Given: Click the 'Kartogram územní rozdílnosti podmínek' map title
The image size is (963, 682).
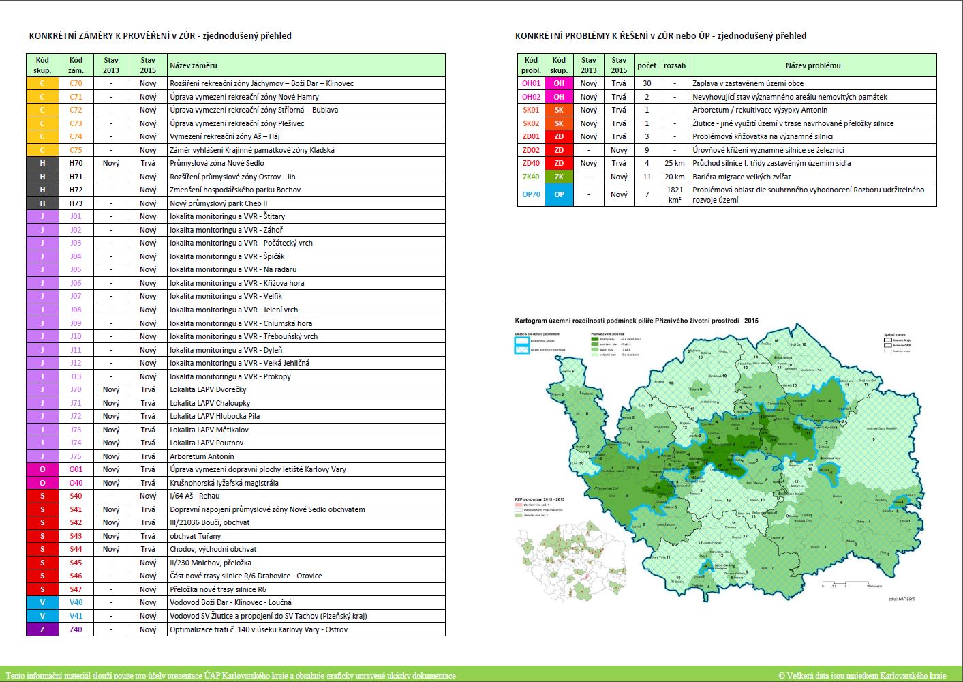Looking at the screenshot, I should (637, 321).
